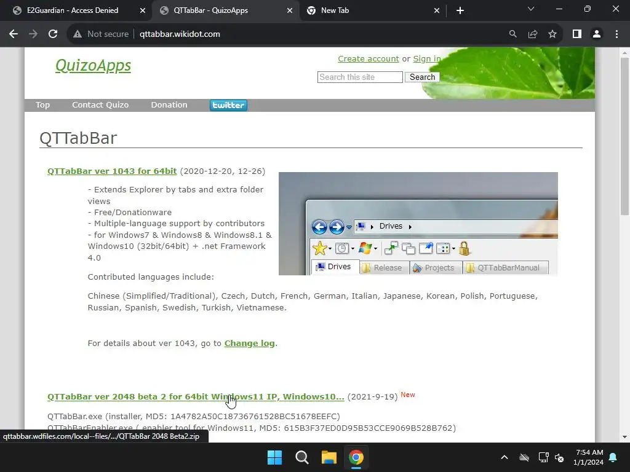Screen dimensions: 630x472
Task: Click the Not secure warning icon
Action: click(78, 34)
